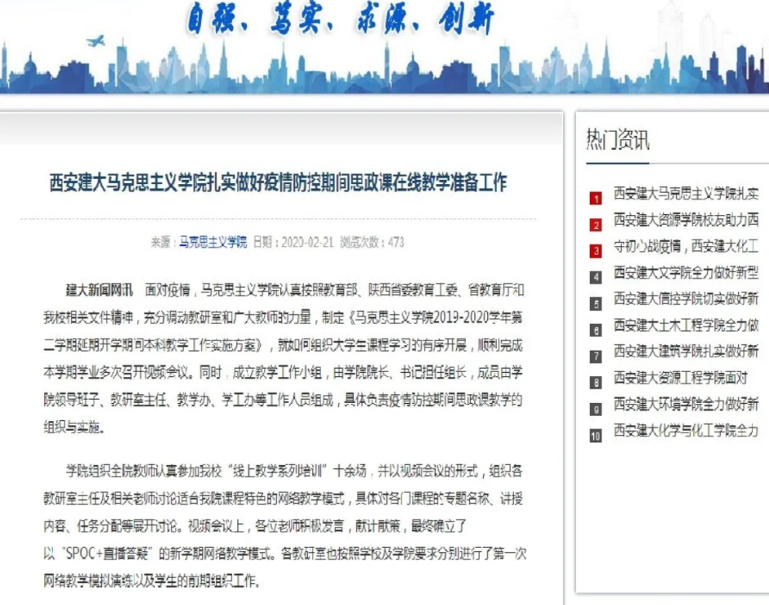Viewport: 769px width, 605px height.
Task: Click the red rank 3 badge
Action: (x=596, y=251)
